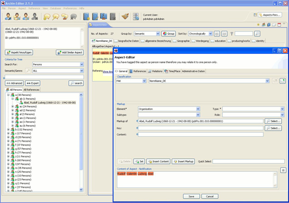Click the special character button beside aspect content

coord(283,170)
